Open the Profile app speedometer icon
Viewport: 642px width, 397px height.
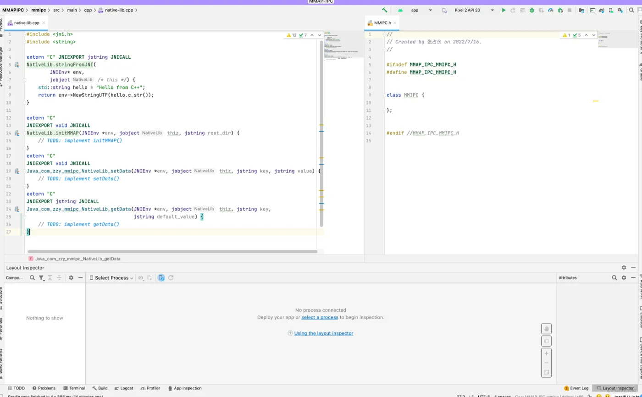pos(551,10)
